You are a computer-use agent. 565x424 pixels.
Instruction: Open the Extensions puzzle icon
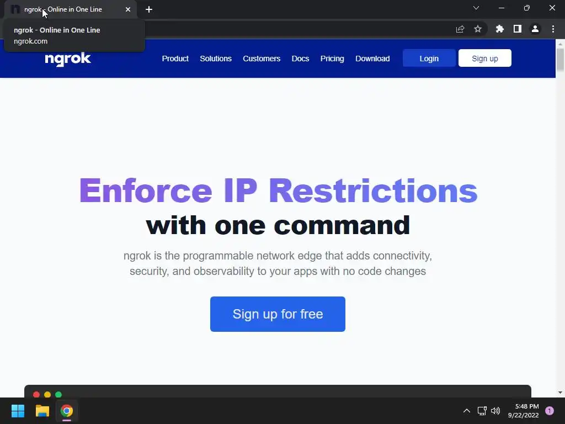499,29
